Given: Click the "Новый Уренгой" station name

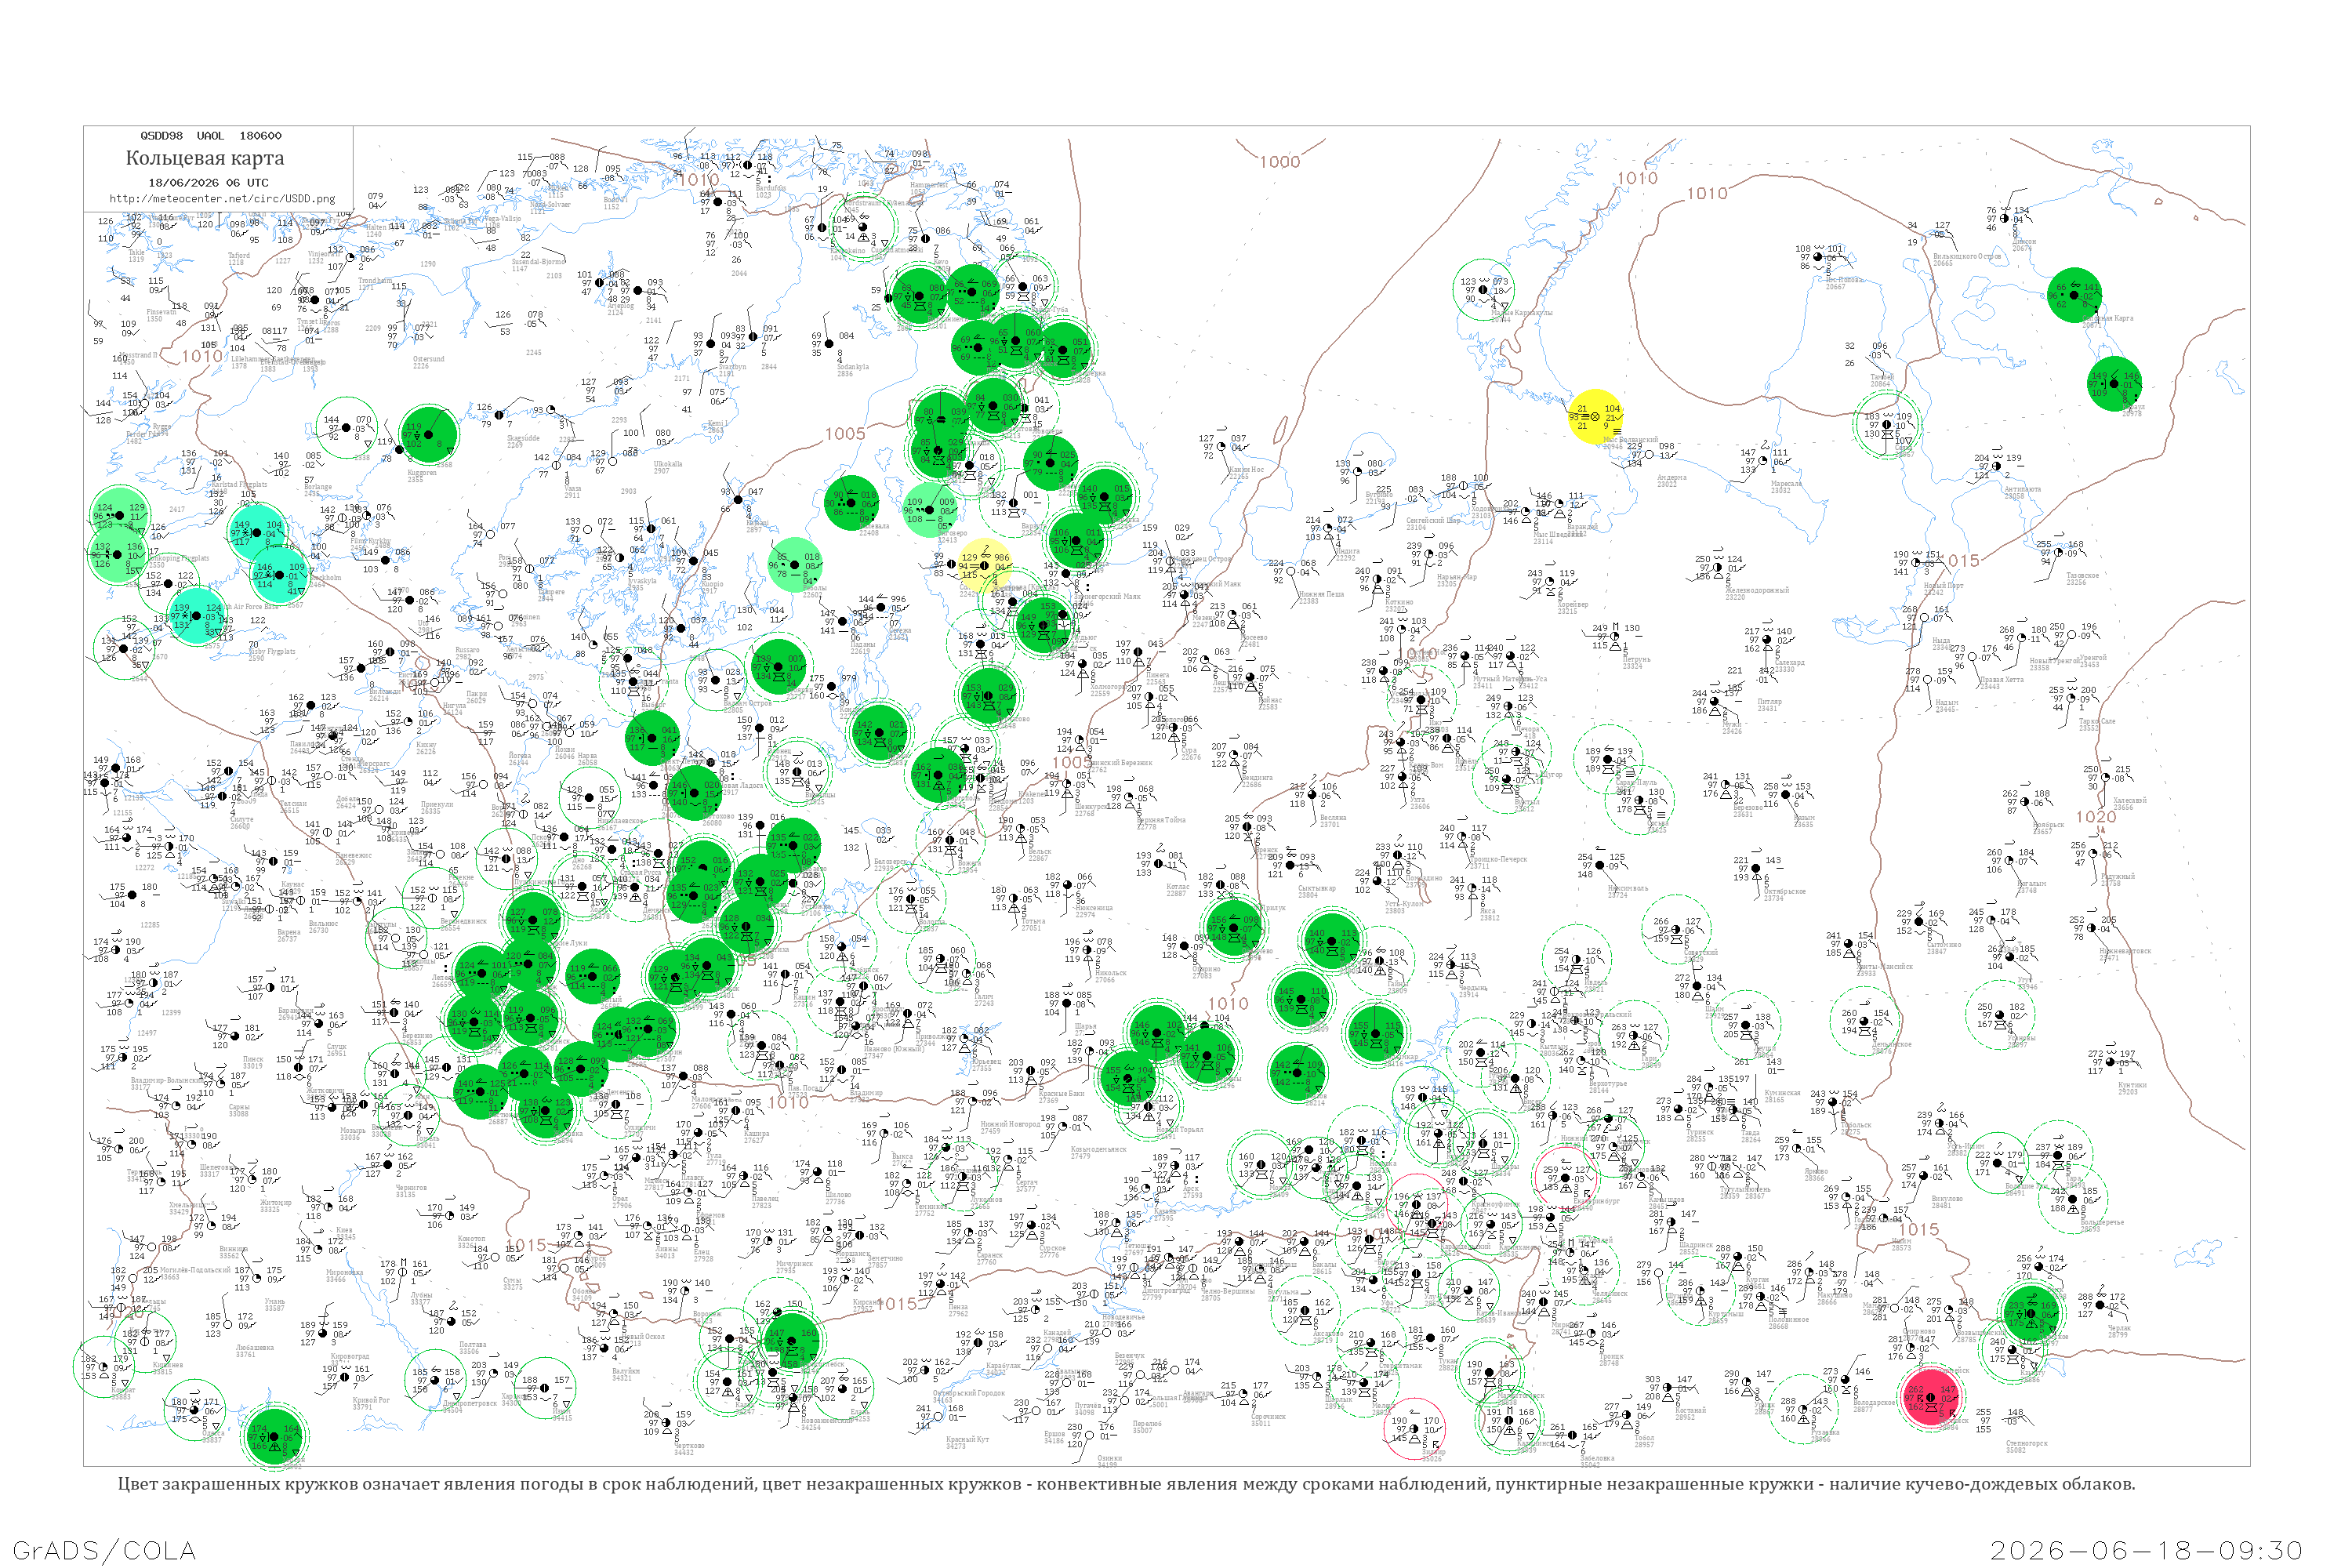Looking at the screenshot, I should (2053, 661).
